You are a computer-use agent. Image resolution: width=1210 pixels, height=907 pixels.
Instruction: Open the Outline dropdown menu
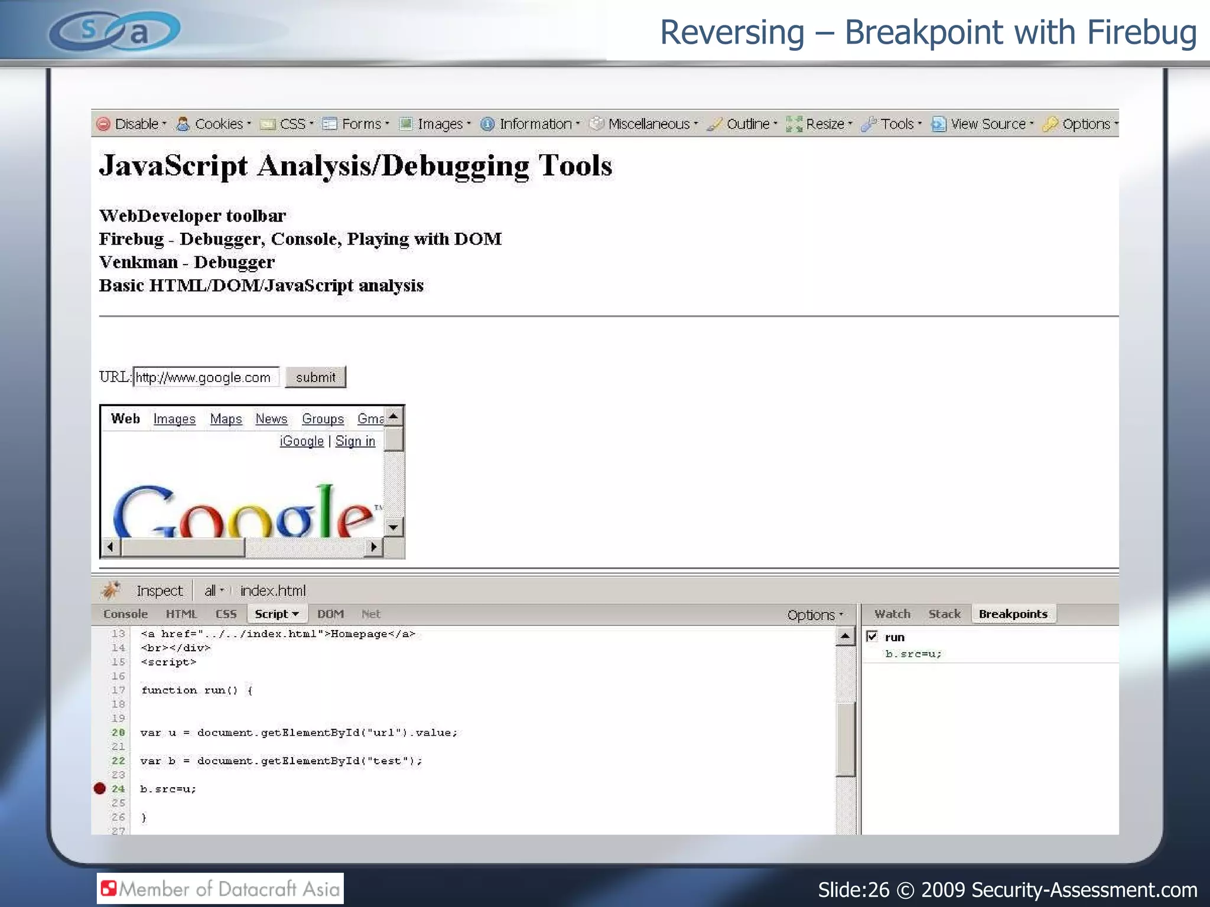tap(752, 124)
